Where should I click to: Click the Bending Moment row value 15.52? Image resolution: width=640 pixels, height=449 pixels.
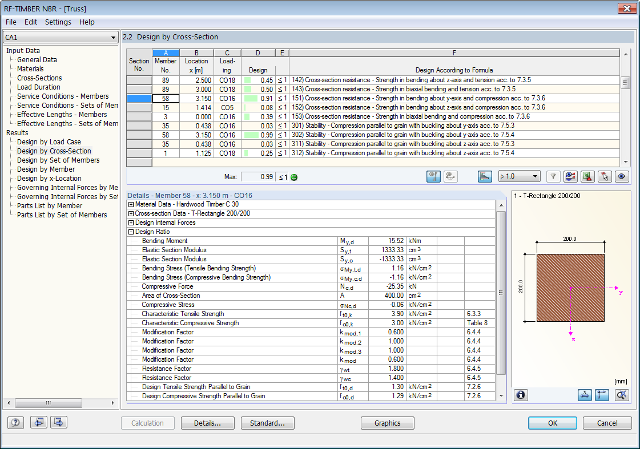[x=387, y=241]
